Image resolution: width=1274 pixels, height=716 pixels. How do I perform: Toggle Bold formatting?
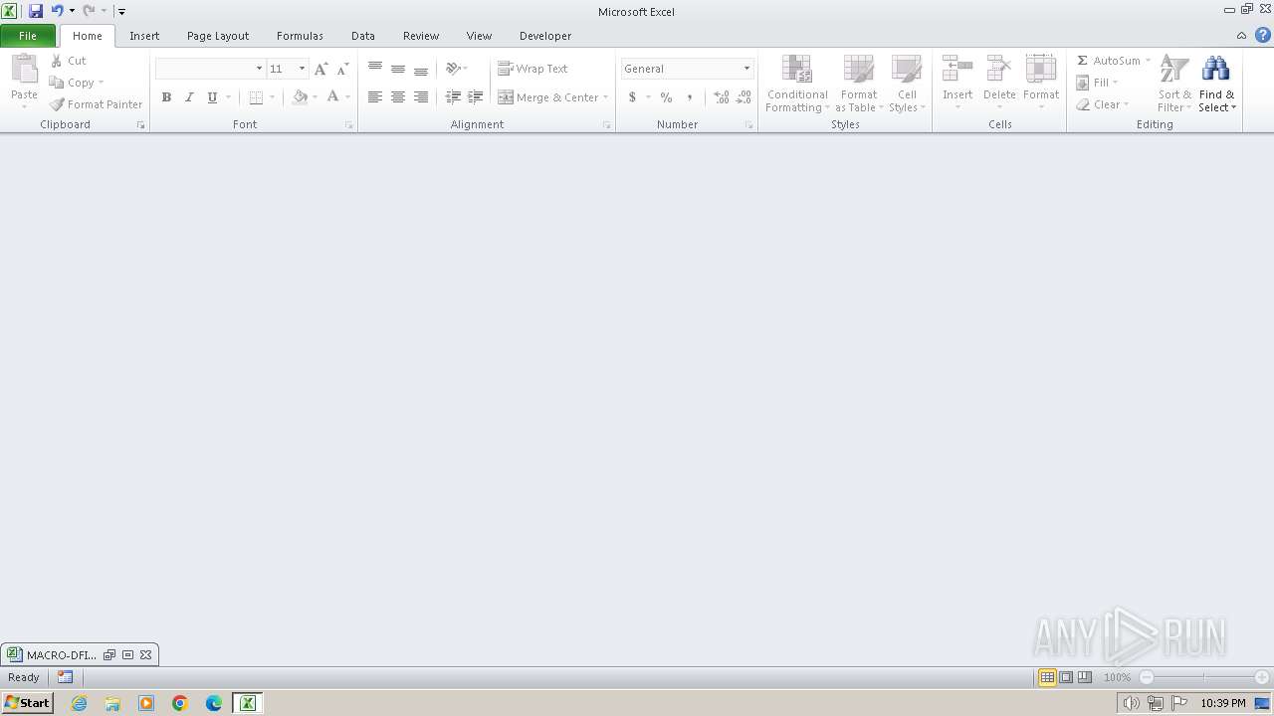(166, 97)
